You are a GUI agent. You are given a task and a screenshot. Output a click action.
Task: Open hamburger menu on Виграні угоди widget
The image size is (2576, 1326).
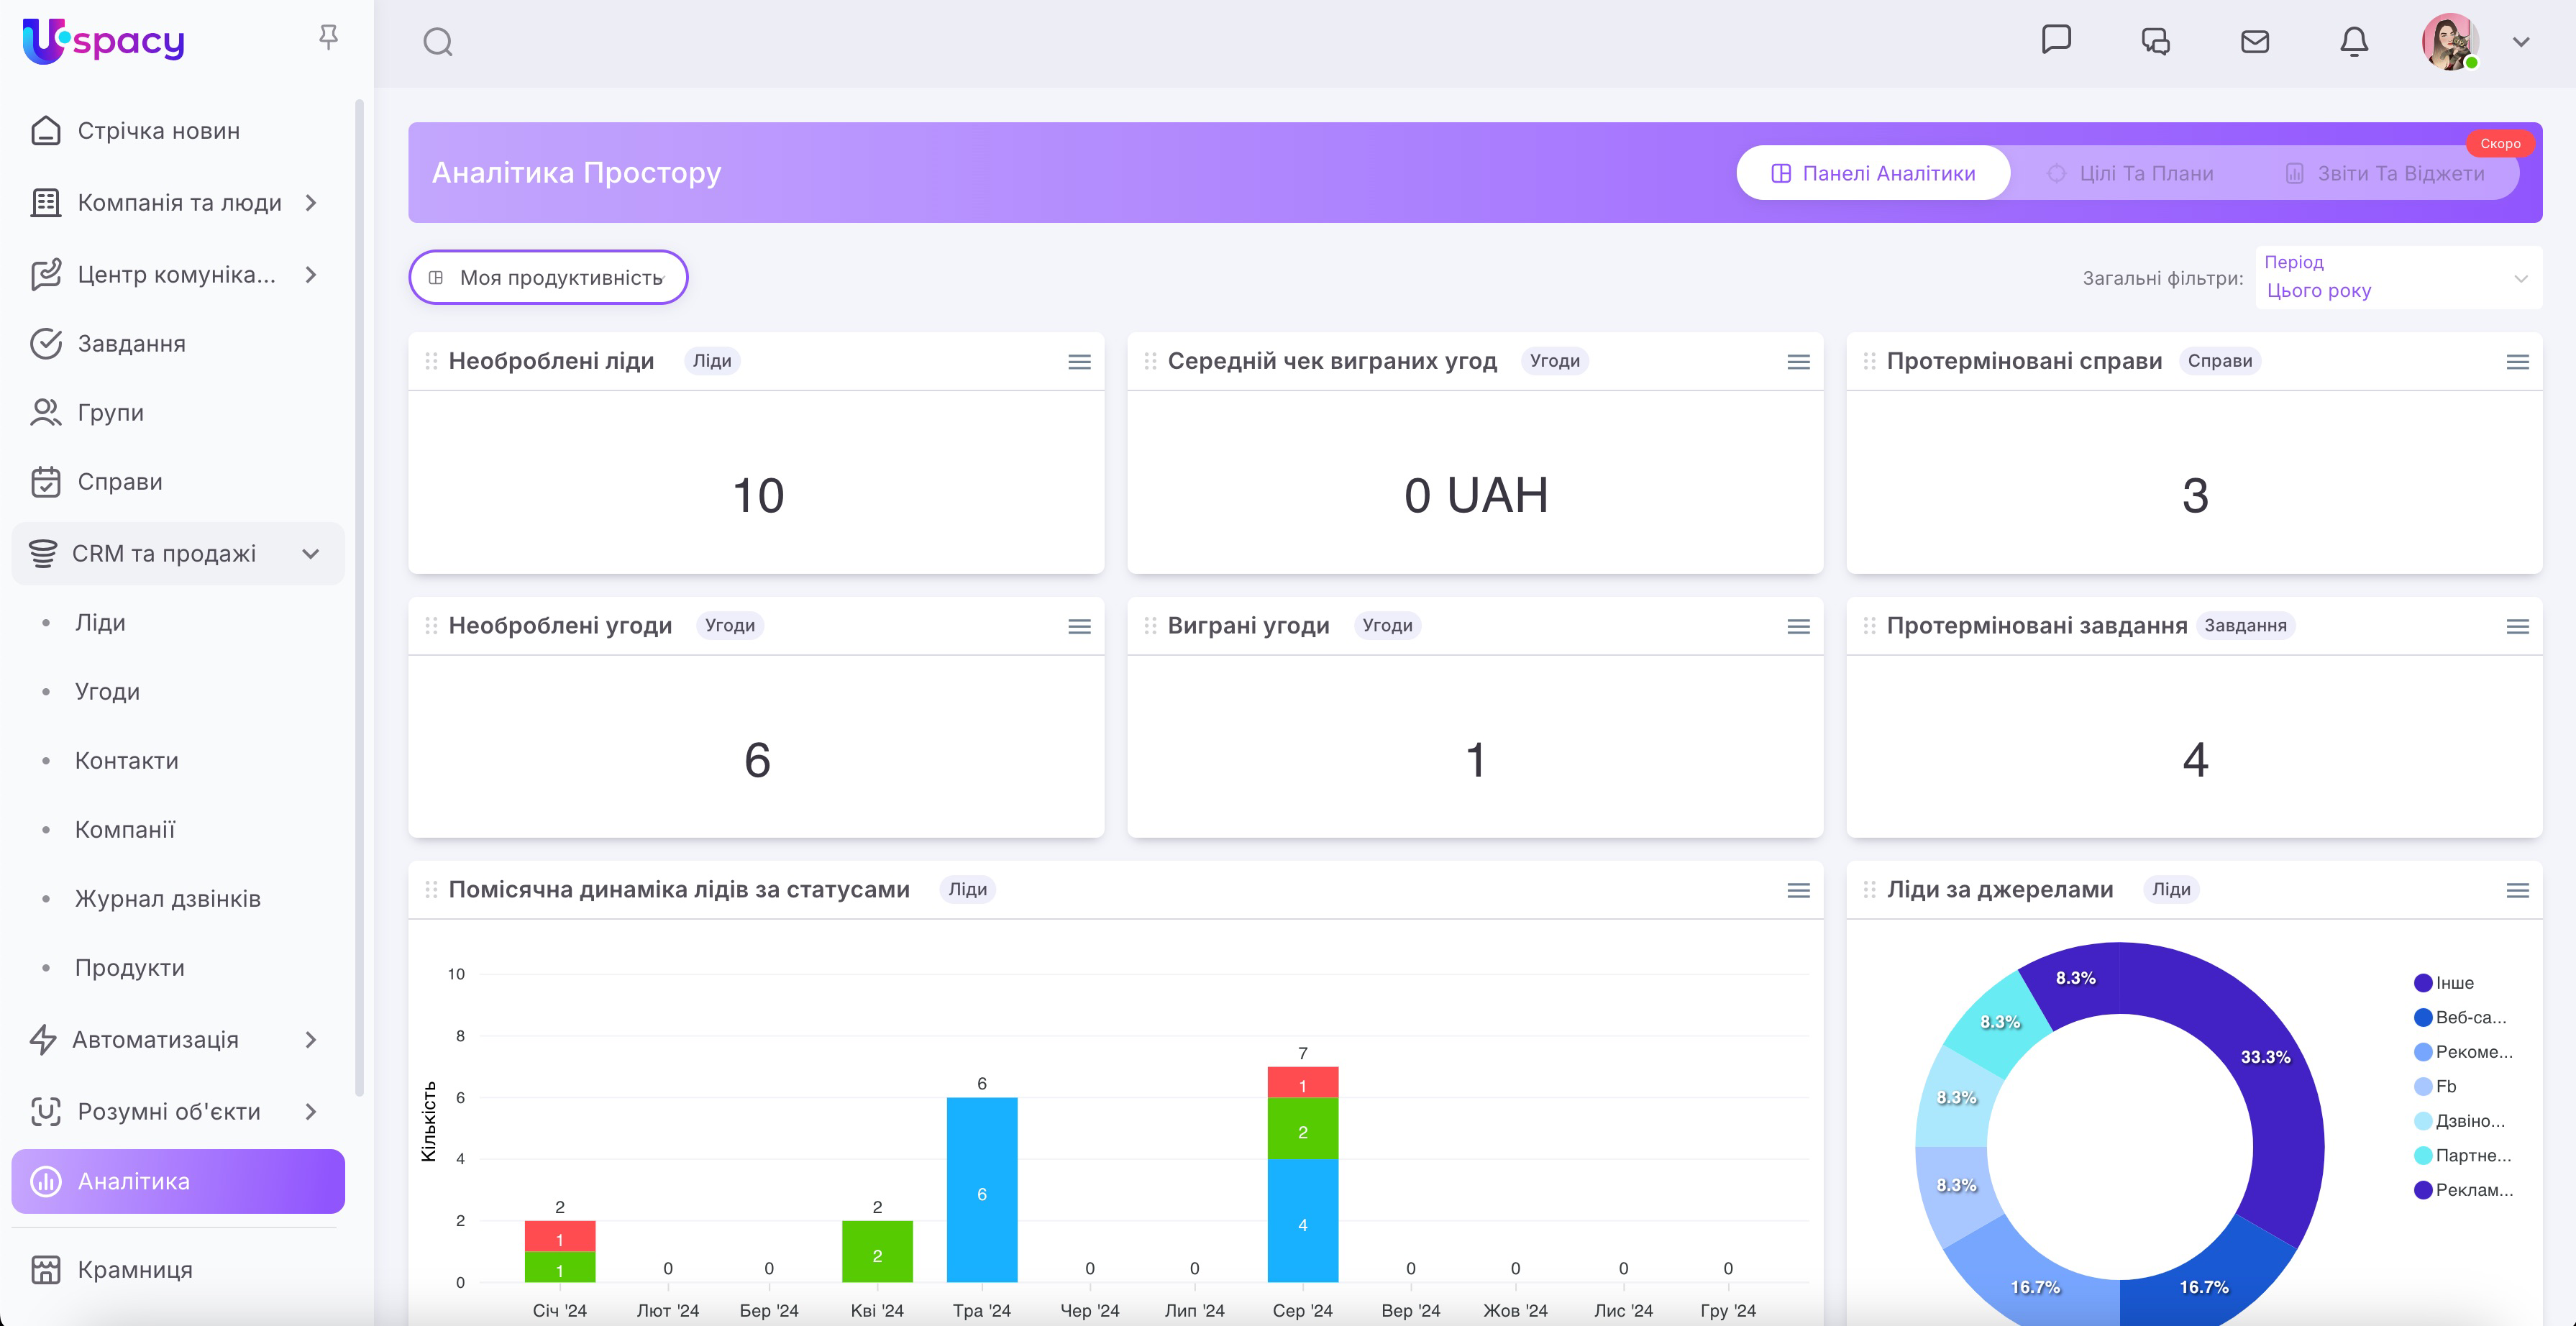(1798, 627)
